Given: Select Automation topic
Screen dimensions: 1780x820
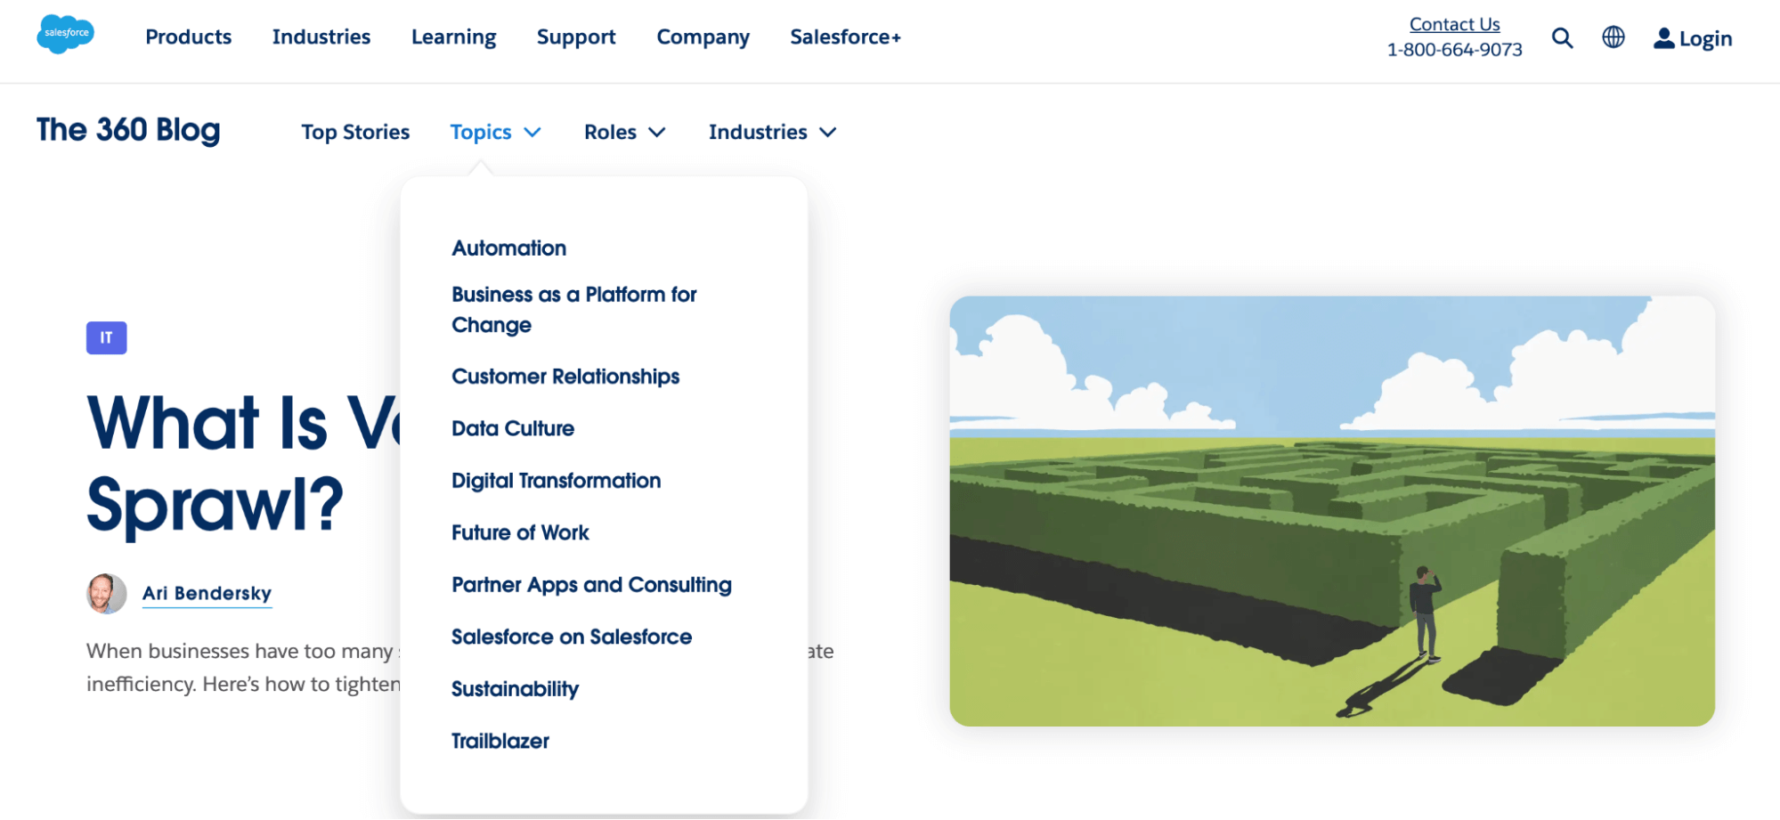Looking at the screenshot, I should click(509, 248).
